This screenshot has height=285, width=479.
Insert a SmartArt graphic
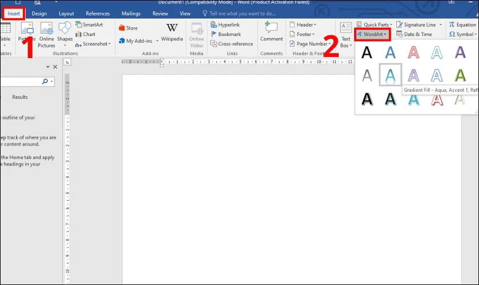pos(89,25)
